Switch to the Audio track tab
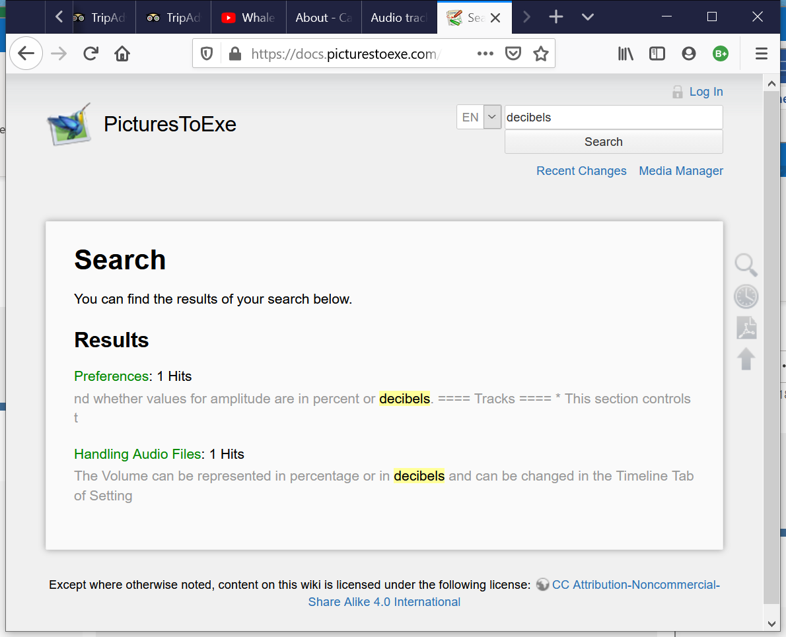Screen dimensions: 786x637 click(x=398, y=18)
